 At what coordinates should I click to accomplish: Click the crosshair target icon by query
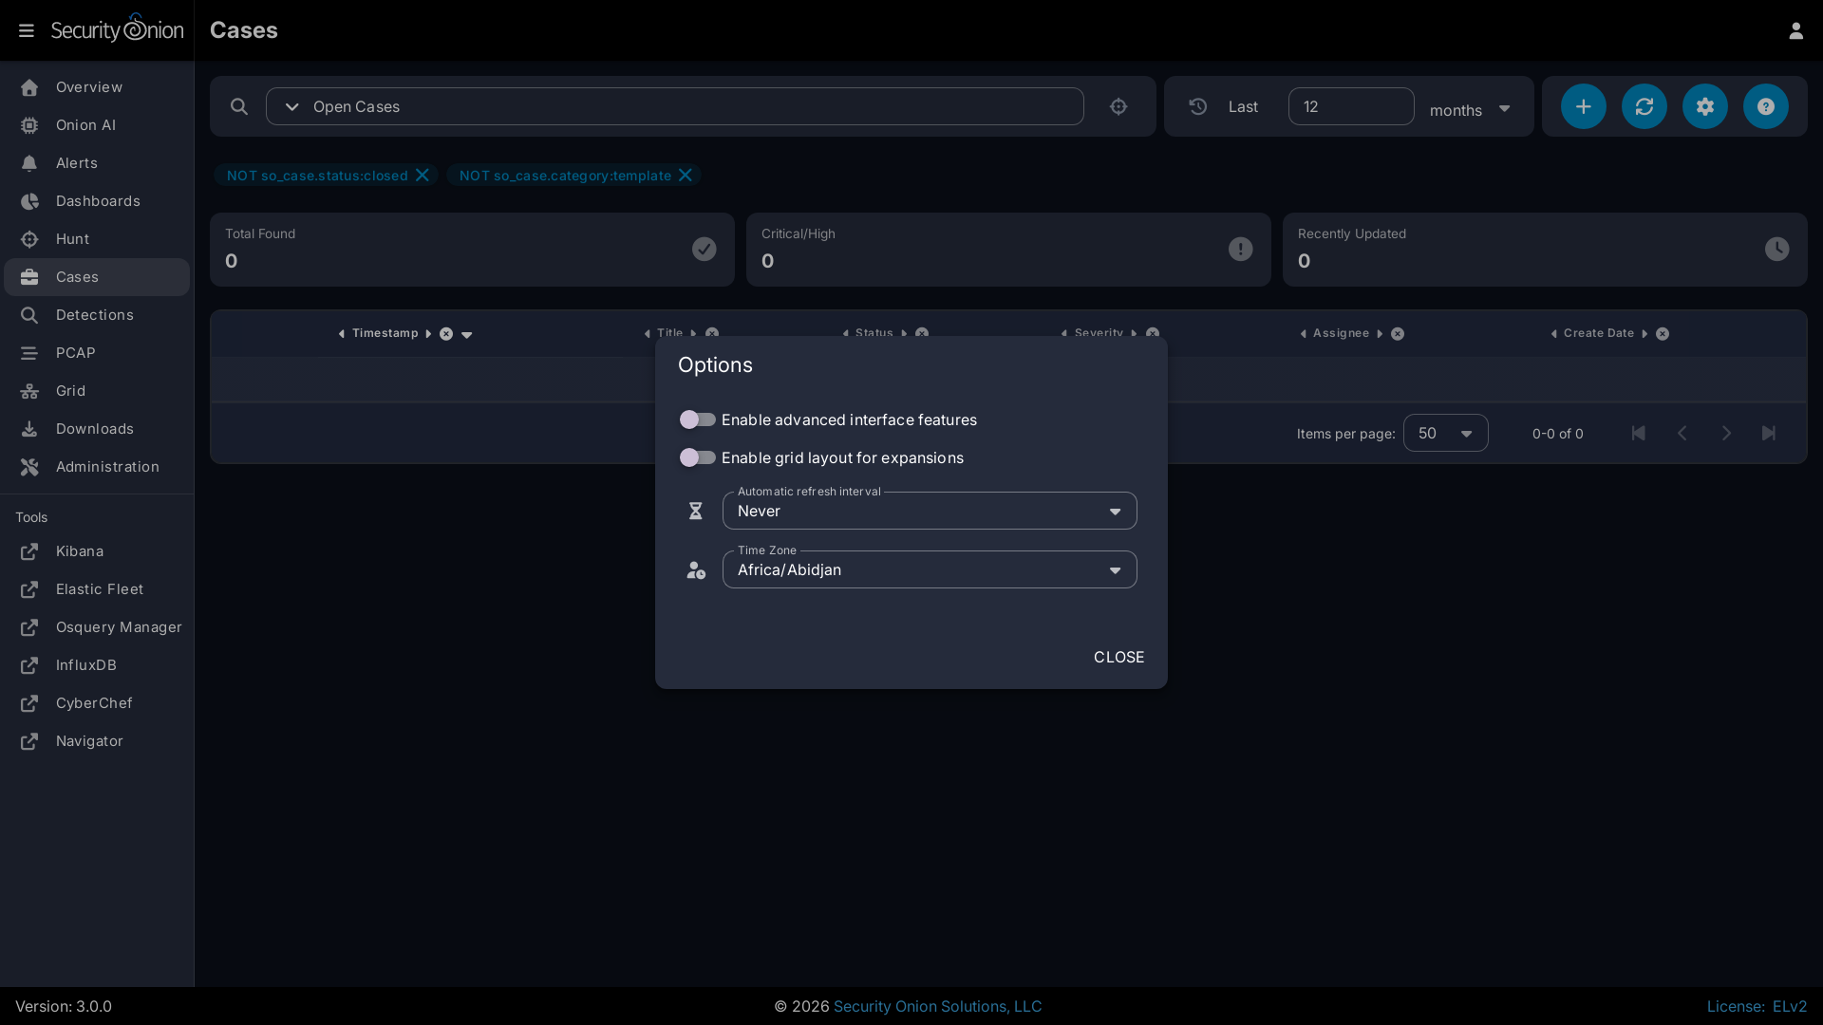tap(1118, 106)
